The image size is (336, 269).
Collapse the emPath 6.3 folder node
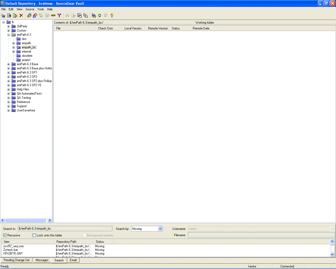point(8,35)
